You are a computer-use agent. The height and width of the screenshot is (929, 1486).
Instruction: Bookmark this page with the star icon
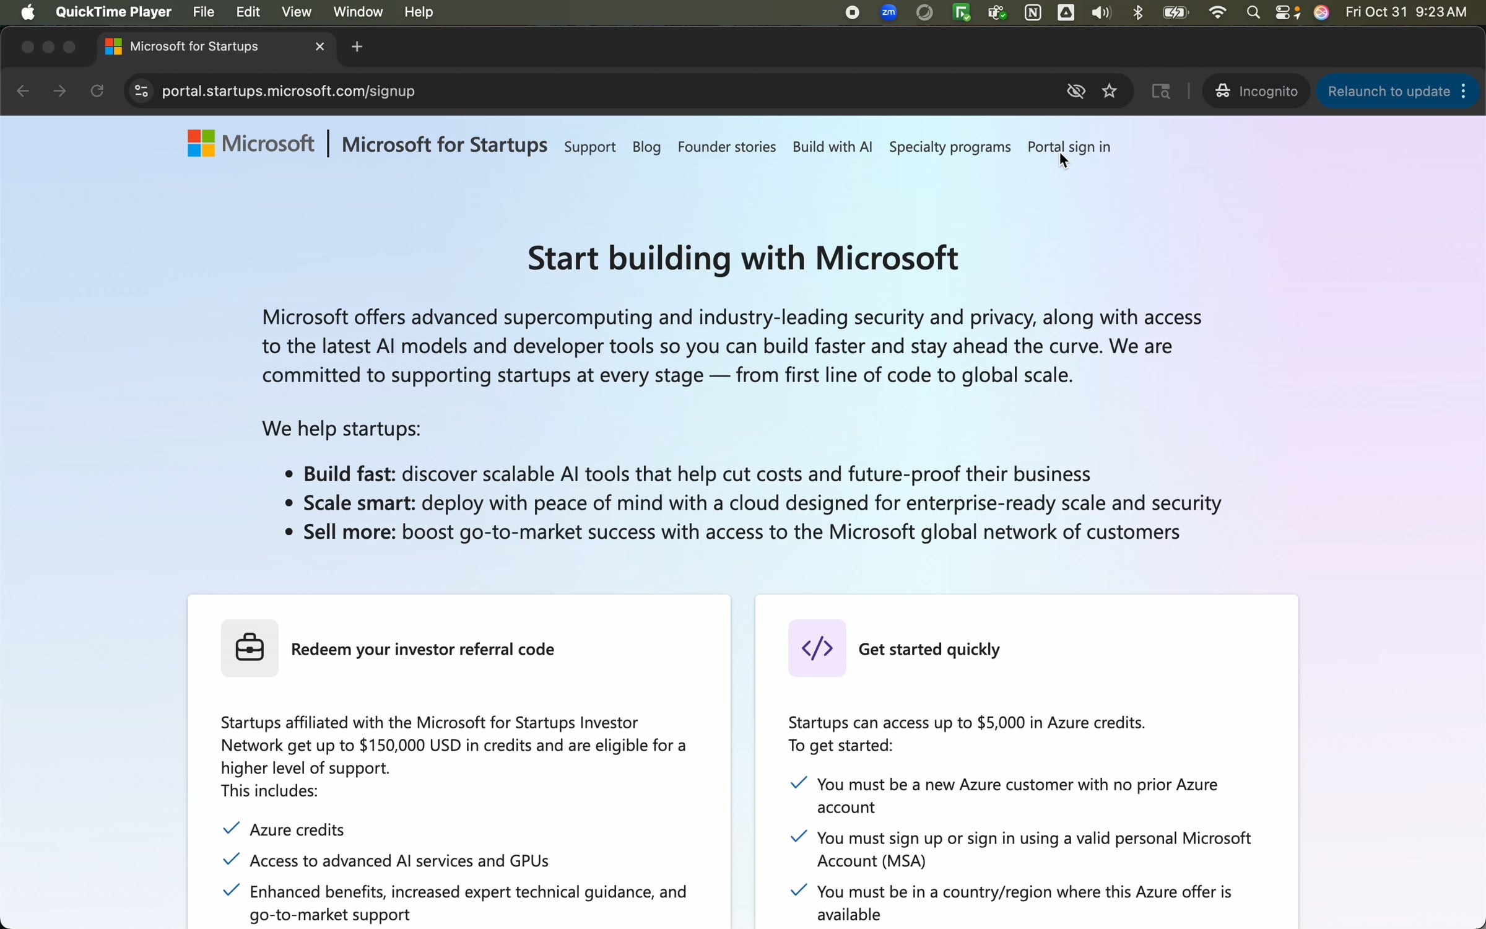pos(1109,91)
